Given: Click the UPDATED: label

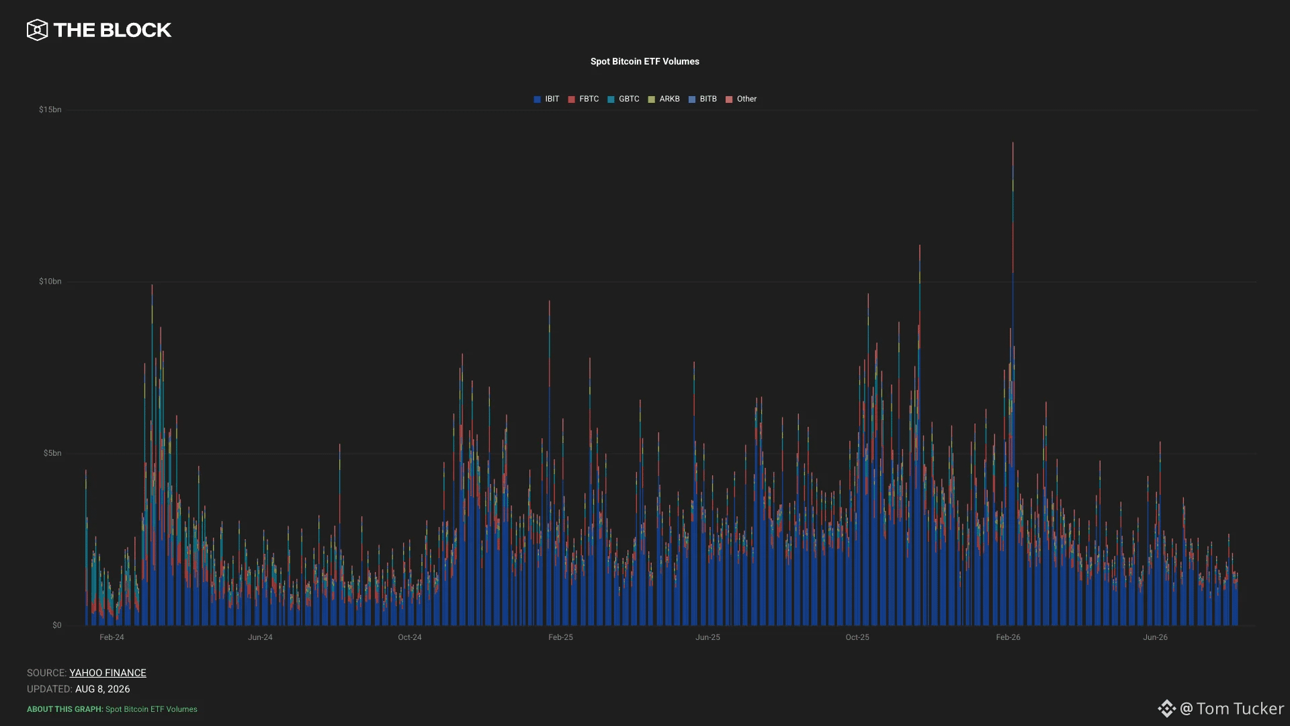Looking at the screenshot, I should pyautogui.click(x=50, y=689).
